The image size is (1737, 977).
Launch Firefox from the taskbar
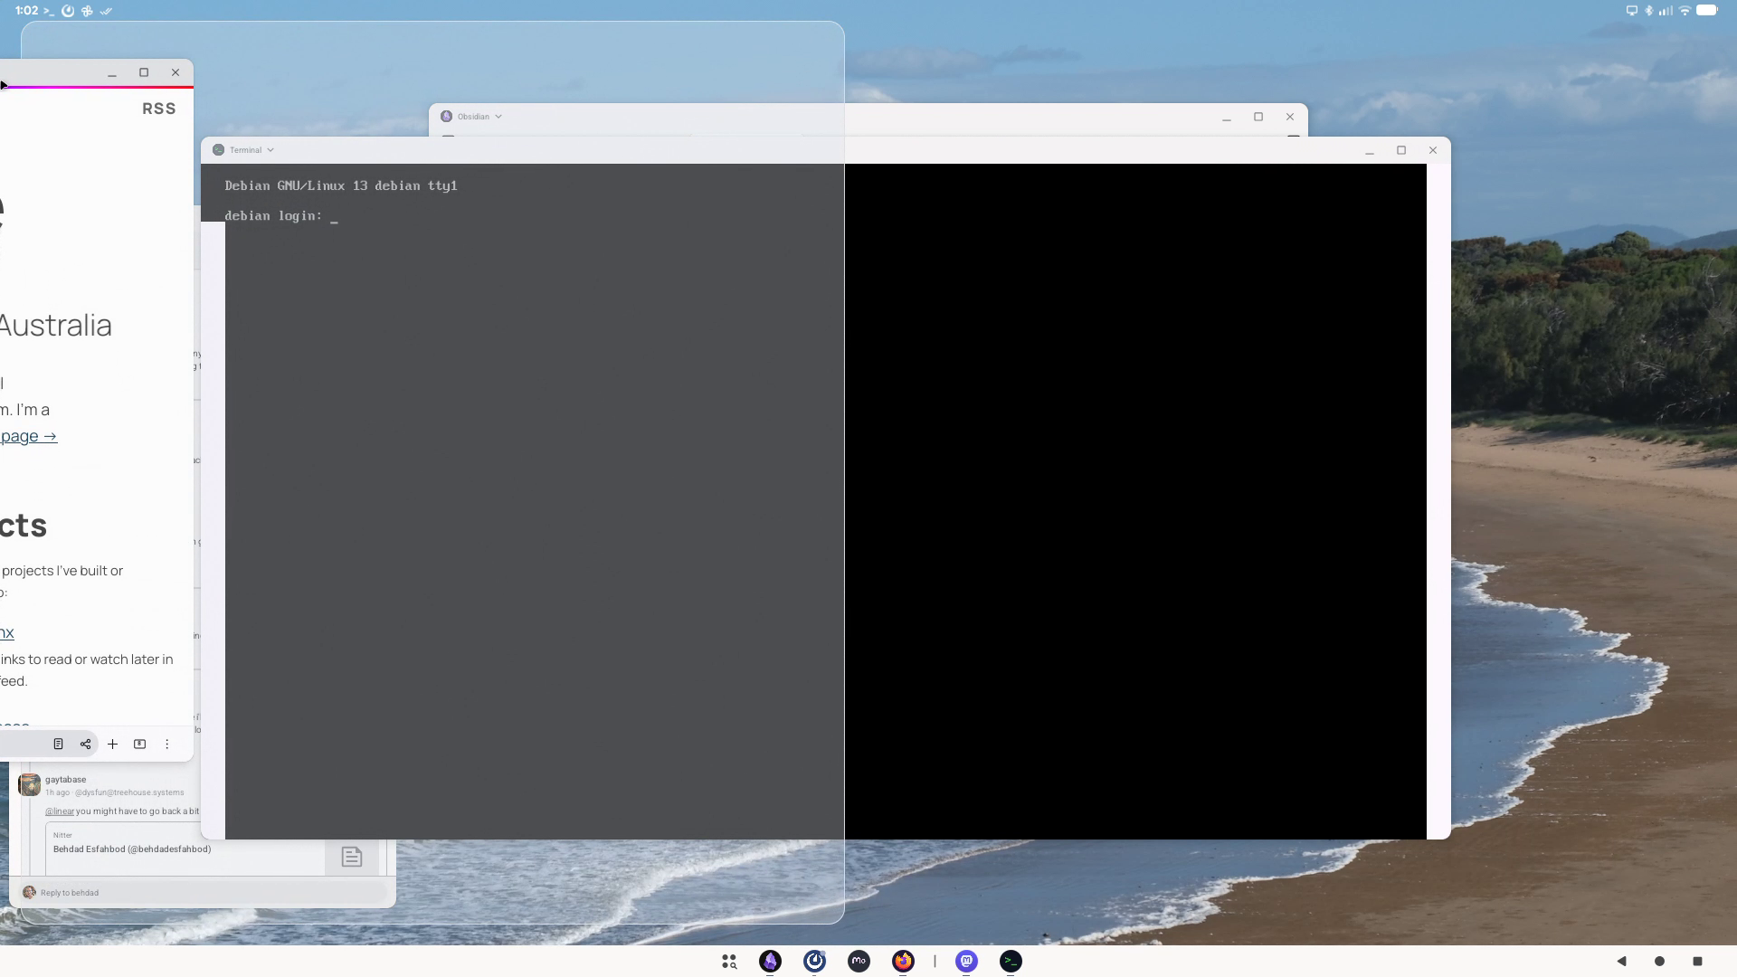(903, 961)
